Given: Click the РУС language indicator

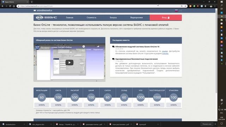Looking at the screenshot, I should (222, 113).
